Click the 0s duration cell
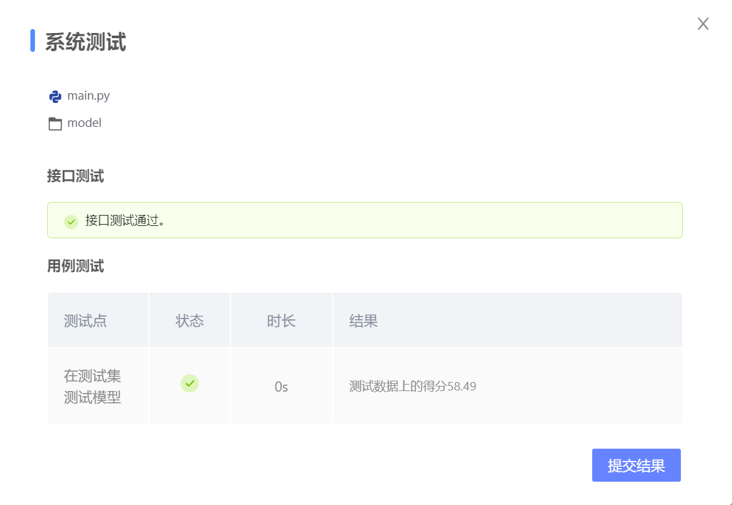 [281, 387]
